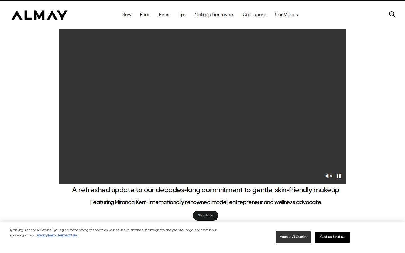Click the Shop Now button

206,216
